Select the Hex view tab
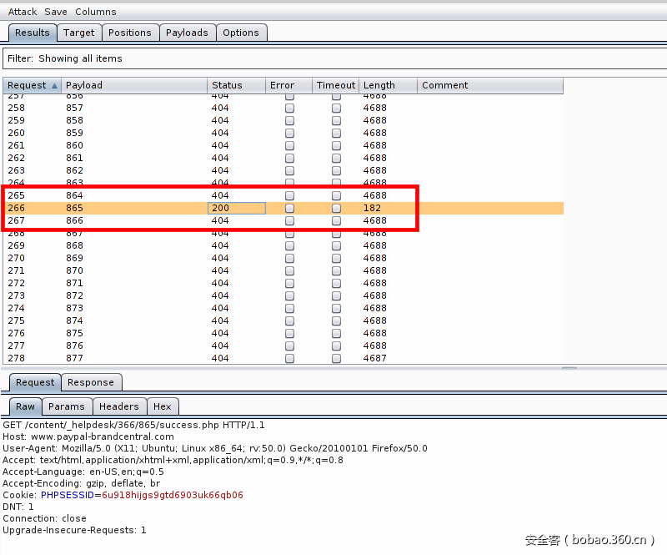This screenshot has width=667, height=555. pyautogui.click(x=163, y=406)
